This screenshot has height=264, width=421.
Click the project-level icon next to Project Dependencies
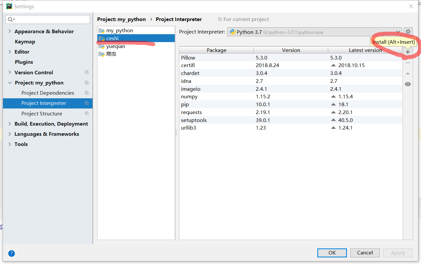click(x=87, y=93)
